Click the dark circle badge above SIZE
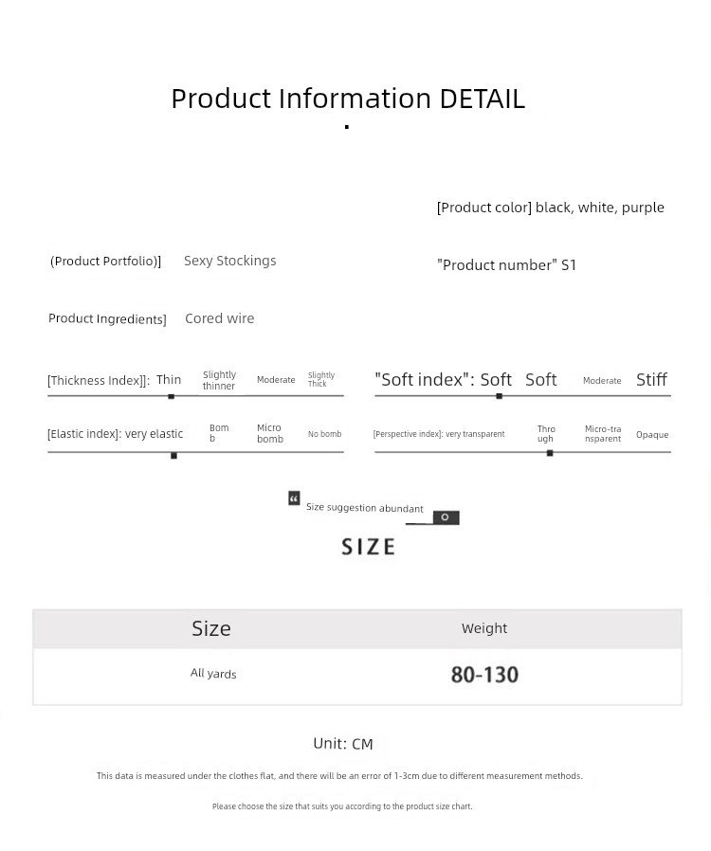This screenshot has height=851, width=711. pos(446,517)
